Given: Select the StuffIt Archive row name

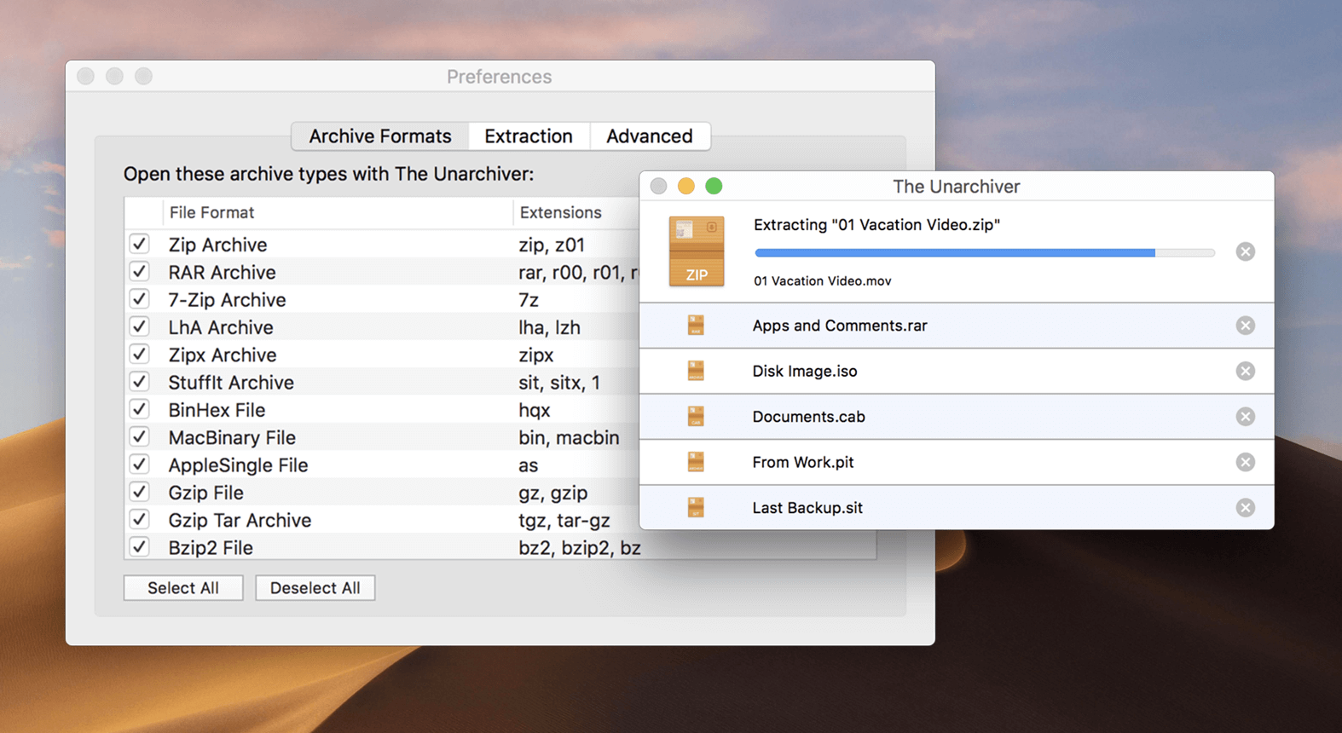Looking at the screenshot, I should [x=231, y=383].
